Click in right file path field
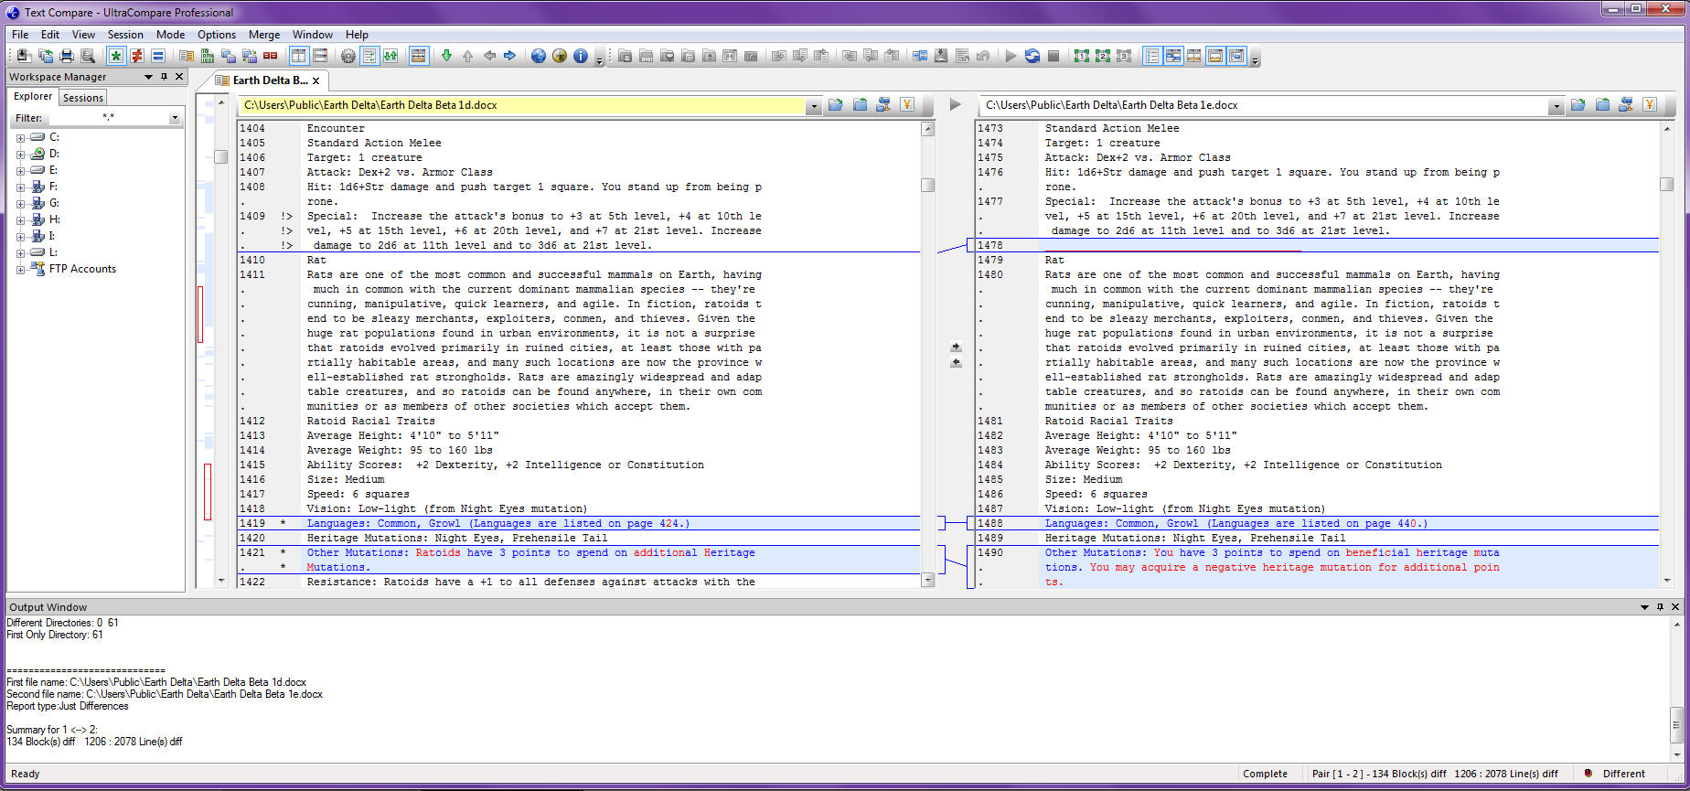Image resolution: width=1690 pixels, height=791 pixels. tap(1265, 106)
